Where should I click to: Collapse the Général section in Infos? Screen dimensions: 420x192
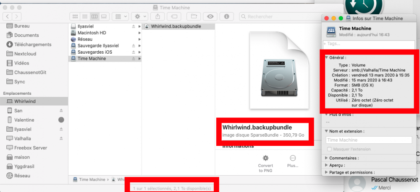(x=327, y=57)
